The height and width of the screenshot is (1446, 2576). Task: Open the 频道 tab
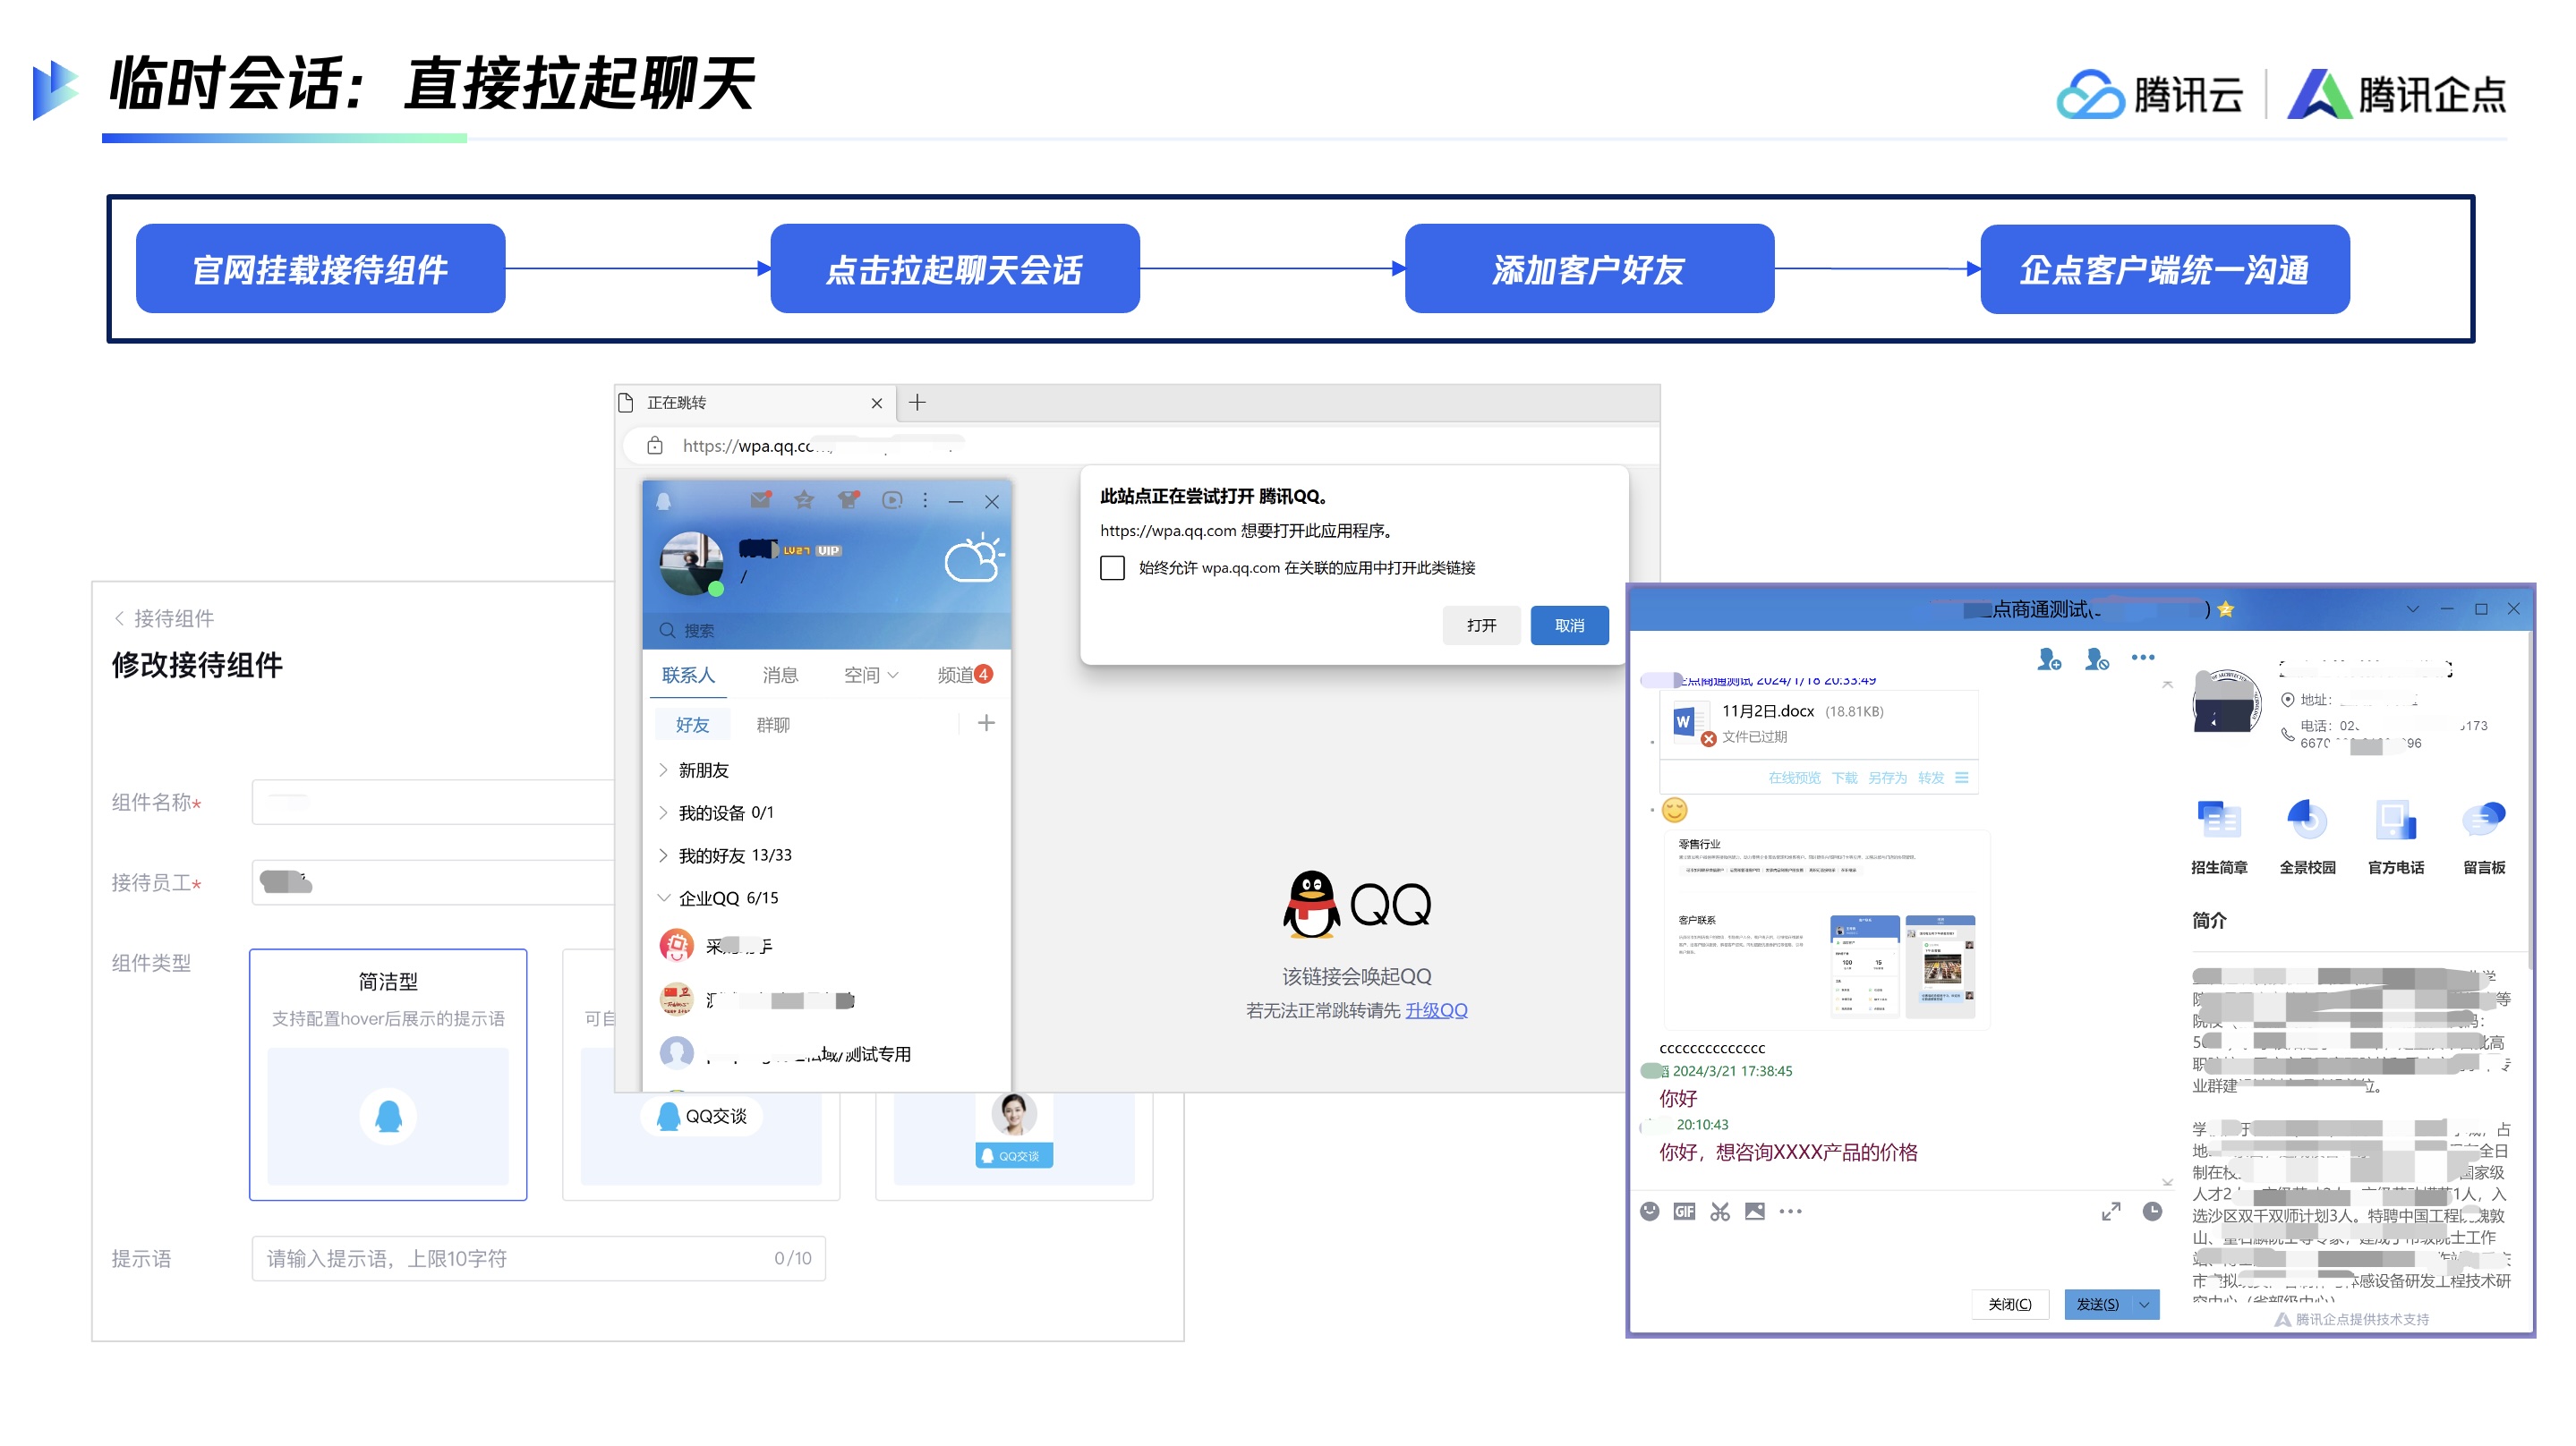[963, 675]
